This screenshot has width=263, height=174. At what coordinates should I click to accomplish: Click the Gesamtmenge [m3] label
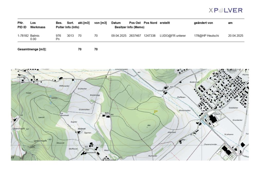pos(32,49)
